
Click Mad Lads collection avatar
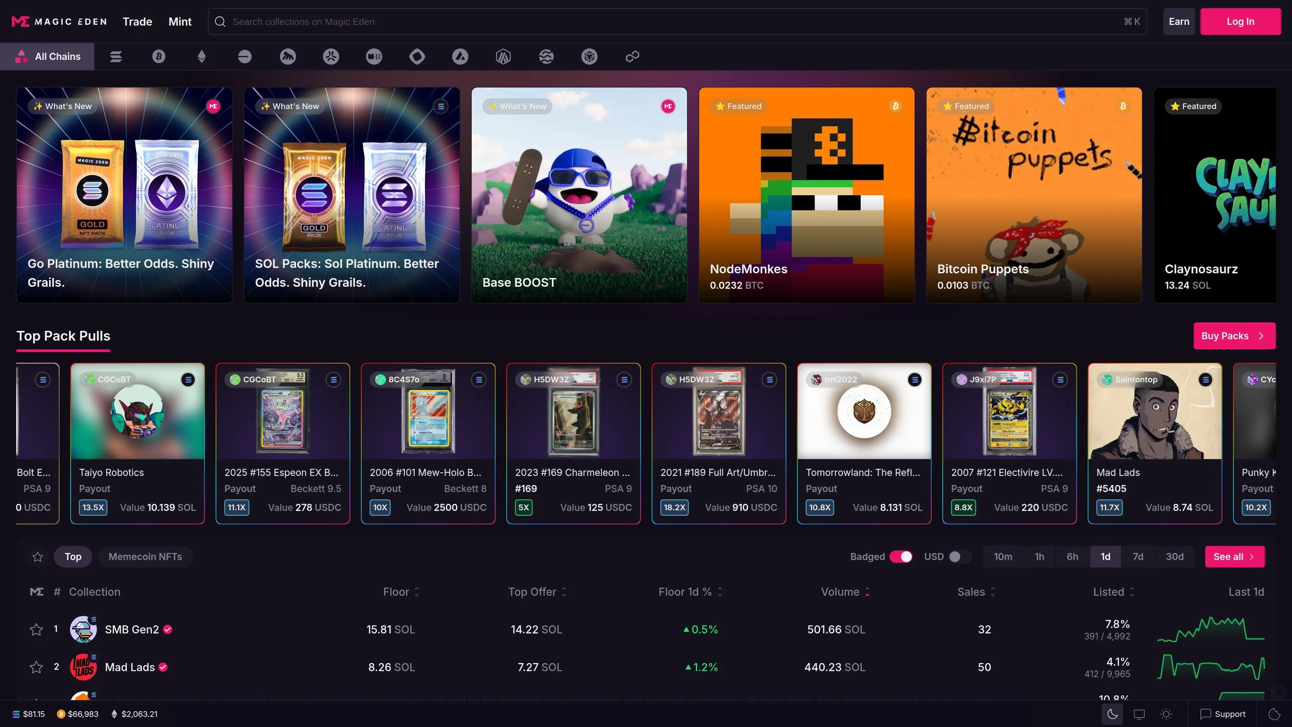tap(83, 667)
